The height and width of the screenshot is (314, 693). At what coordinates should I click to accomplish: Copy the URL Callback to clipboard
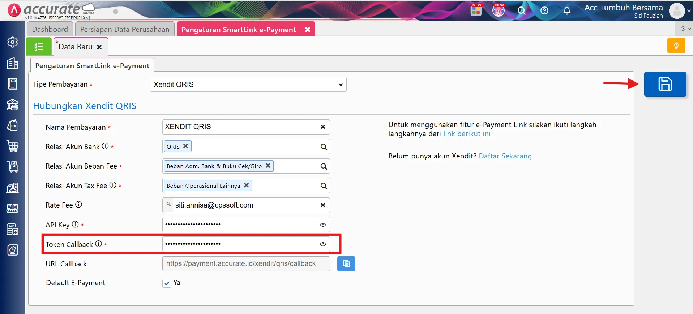346,264
